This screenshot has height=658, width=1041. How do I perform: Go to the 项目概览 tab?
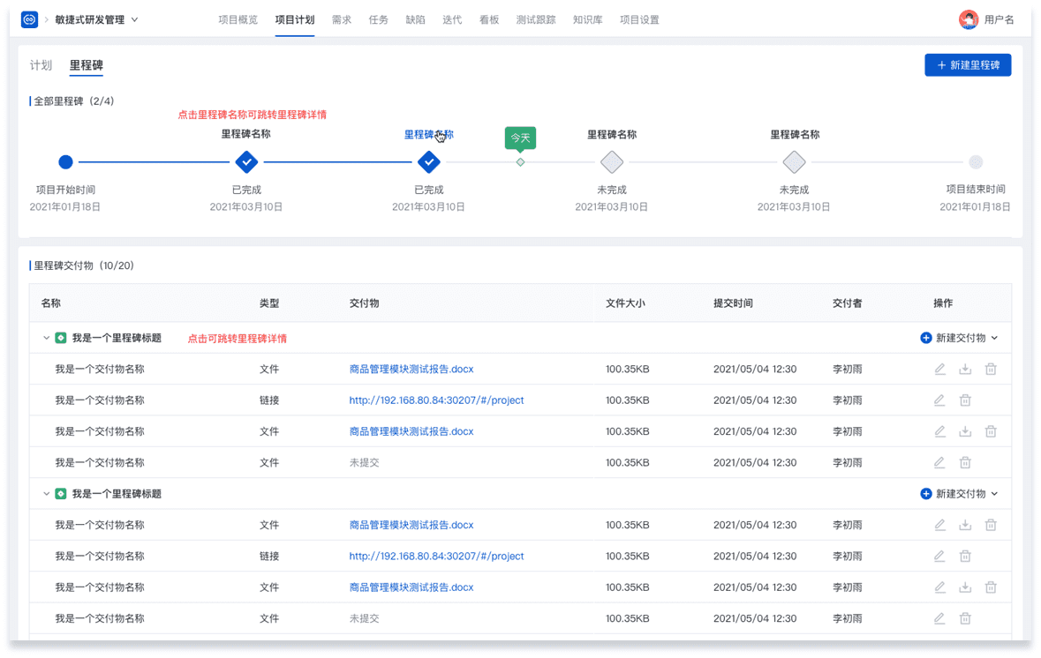pyautogui.click(x=238, y=20)
